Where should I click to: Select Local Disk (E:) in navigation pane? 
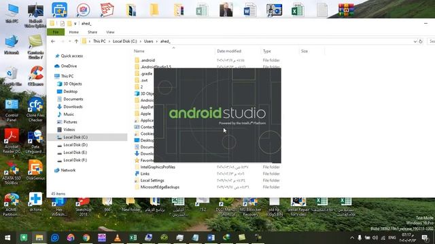click(75, 152)
